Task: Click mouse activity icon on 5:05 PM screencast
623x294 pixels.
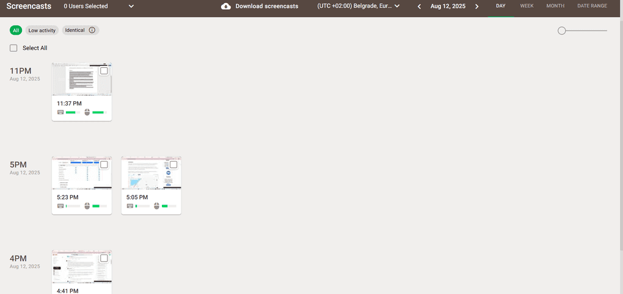Action: 157,206
